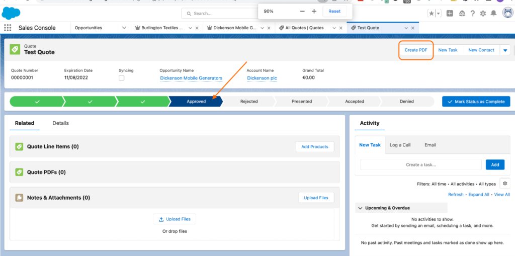Click the Salesforce cloud logo
515x256 pixels.
[11, 13]
